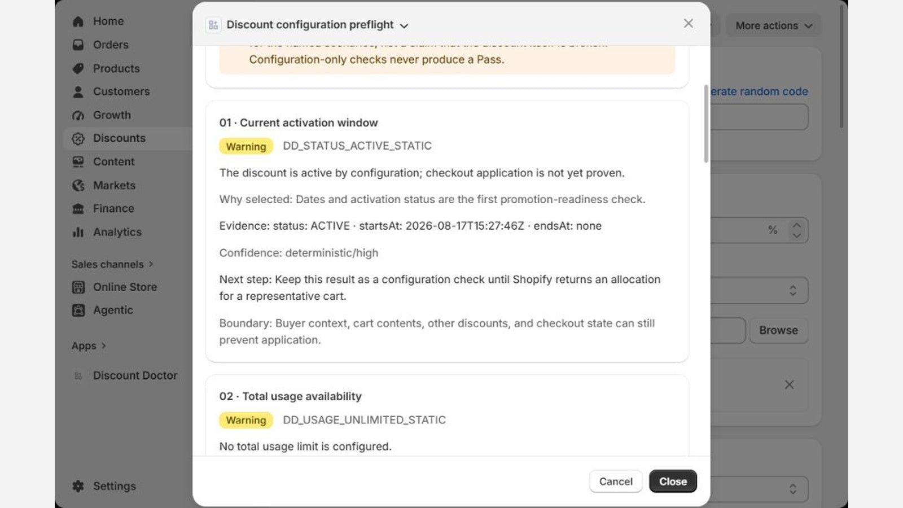Click the Analytics bar chart icon
This screenshot has height=508, width=903.
pyautogui.click(x=78, y=232)
